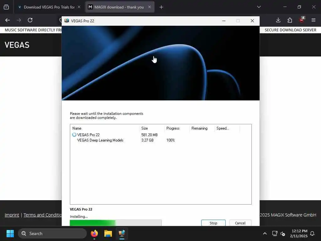
Task: Go back in browser history
Action: 8,20
